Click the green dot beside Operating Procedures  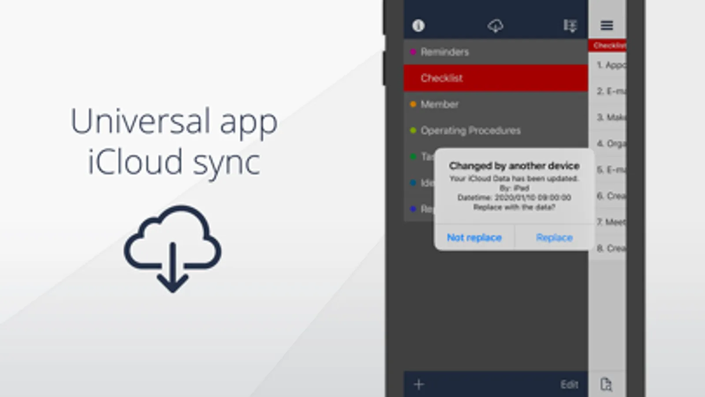[x=413, y=130]
